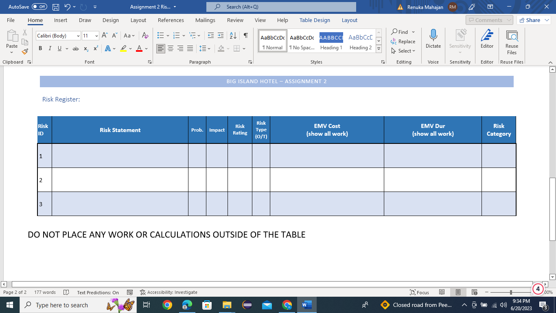
Task: Click Clear All Formatting icon
Action: coord(145,36)
